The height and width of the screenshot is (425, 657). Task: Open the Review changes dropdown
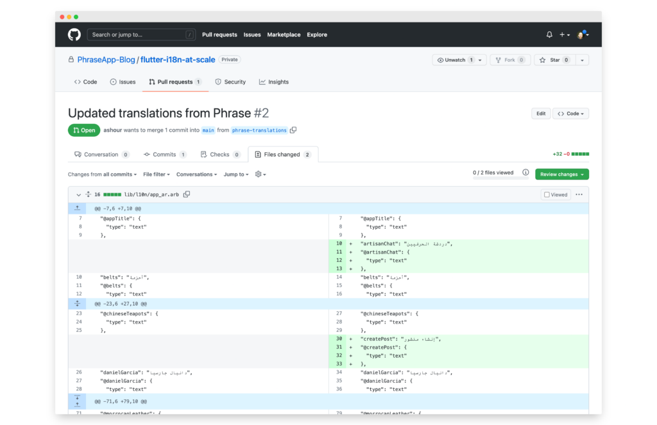(563, 175)
